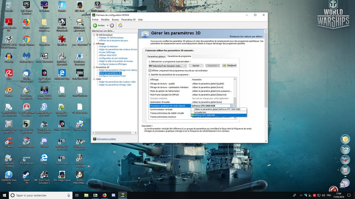The width and height of the screenshot is (355, 199).
Task: Choose Autosélection in the OpenGL GPU list
Action: point(200,112)
